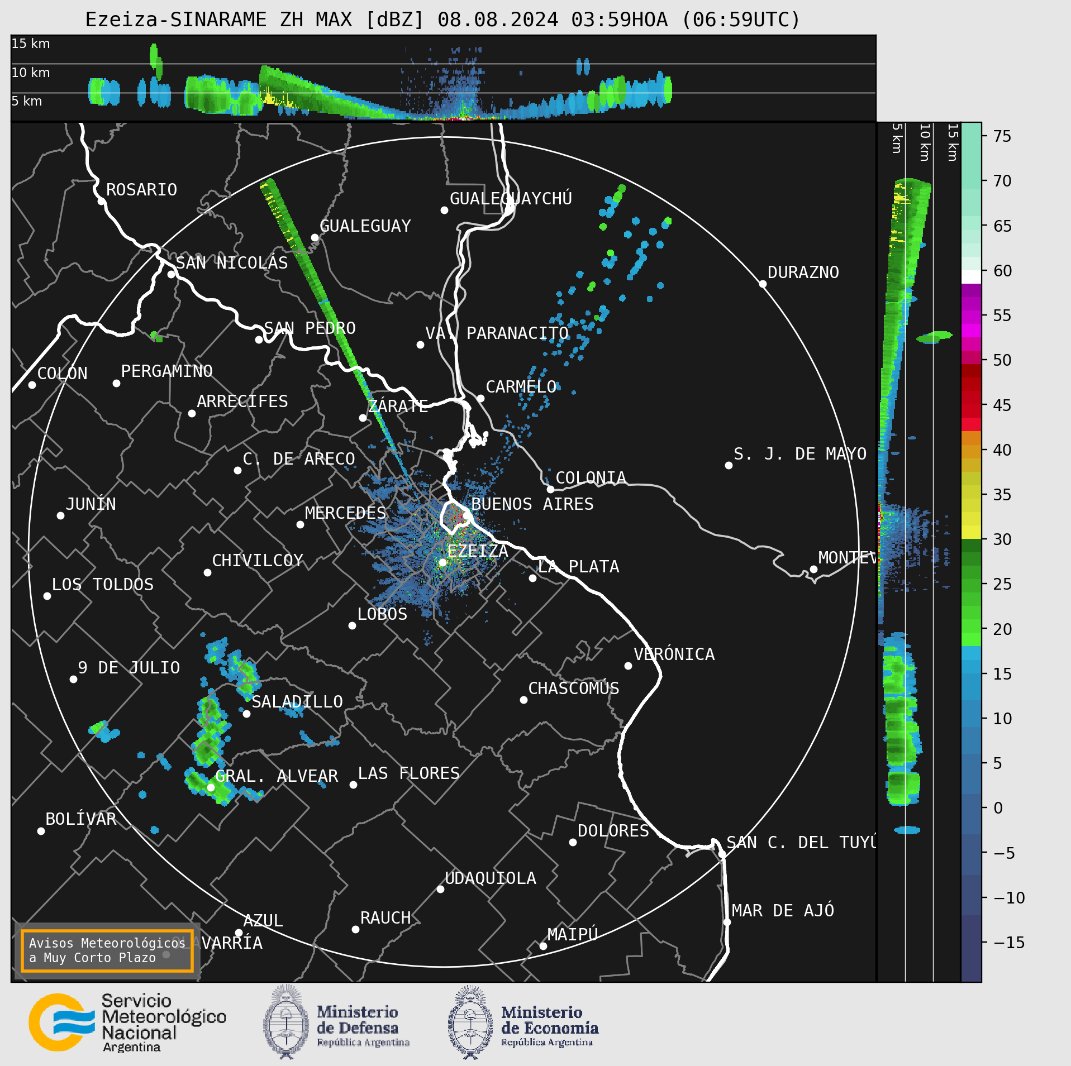Click the SAN PEDRO label
Image resolution: width=1071 pixels, height=1066 pixels.
click(310, 328)
